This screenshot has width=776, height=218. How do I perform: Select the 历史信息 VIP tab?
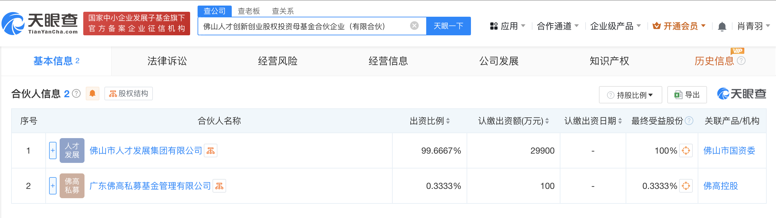coord(714,61)
